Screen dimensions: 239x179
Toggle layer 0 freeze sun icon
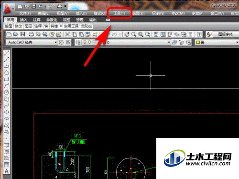tap(89, 42)
